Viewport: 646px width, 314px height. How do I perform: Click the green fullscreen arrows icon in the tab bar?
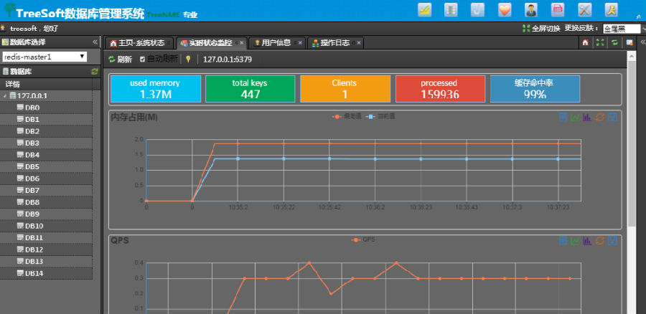(600, 42)
